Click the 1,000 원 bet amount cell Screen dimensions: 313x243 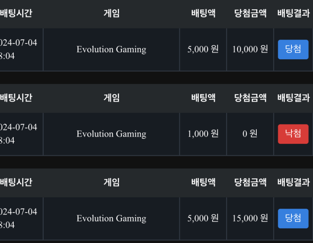(x=203, y=134)
